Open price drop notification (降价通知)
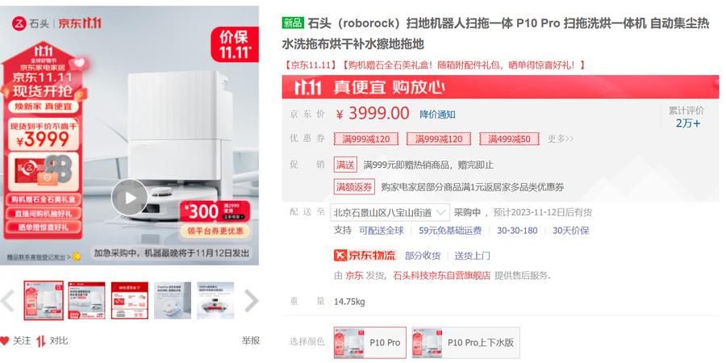 437,115
